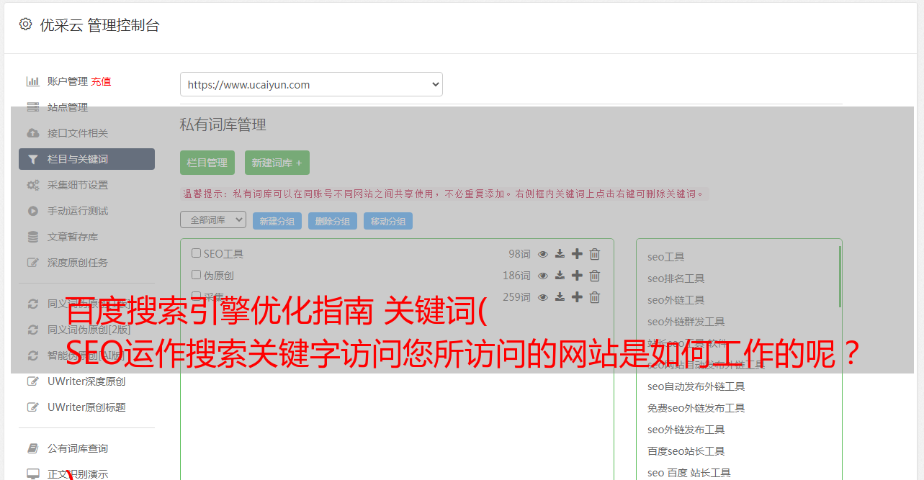Click the green 栏目管理 button
This screenshot has height=480, width=924.
pos(207,163)
